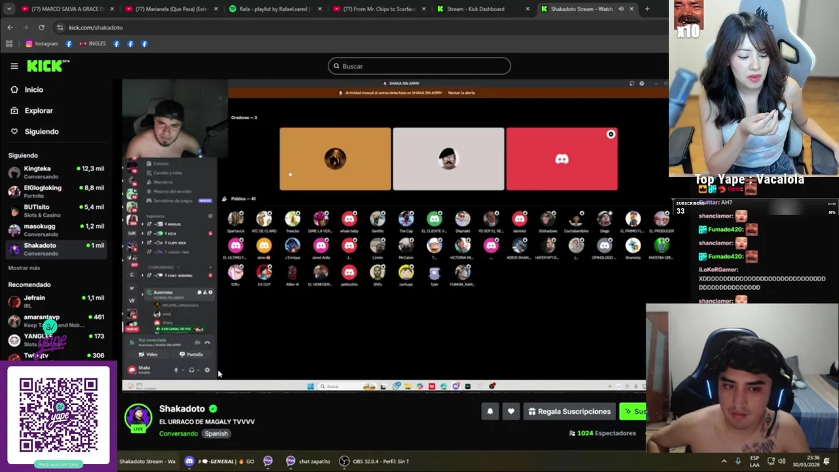This screenshot has height=472, width=839.
Task: Click the Buscar search field
Action: (419, 66)
